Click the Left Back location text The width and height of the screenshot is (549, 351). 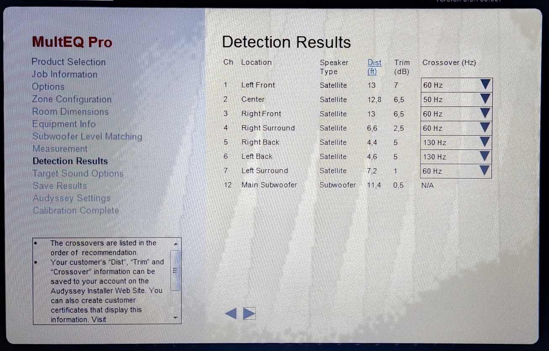coord(257,156)
